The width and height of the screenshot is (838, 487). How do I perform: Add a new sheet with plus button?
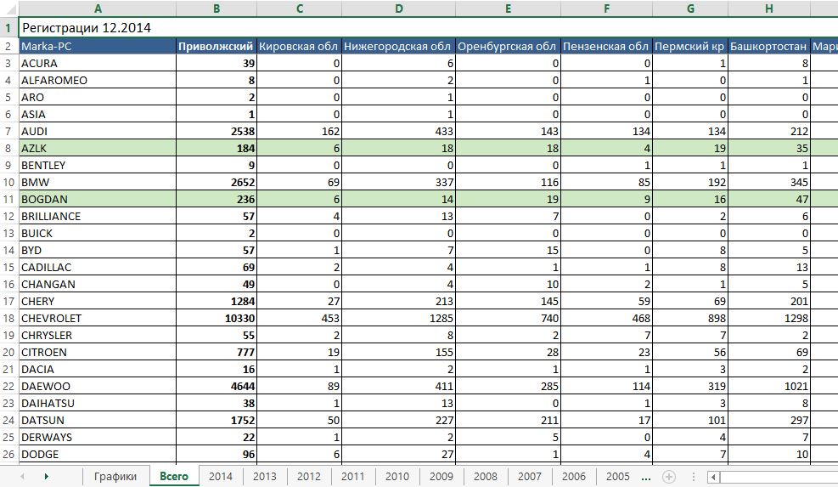pos(669,477)
